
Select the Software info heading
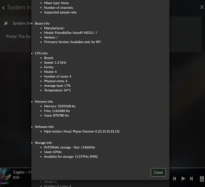[44, 127]
